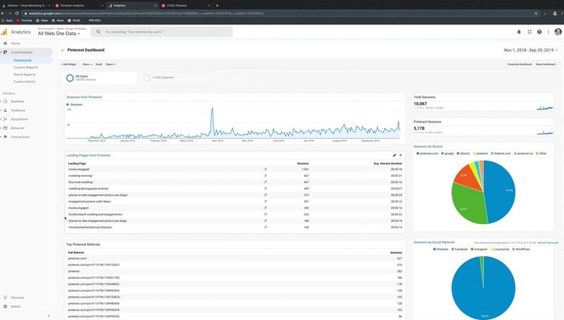Click the Behavior icon in sidebar
This screenshot has width=564, height=320.
coord(5,128)
